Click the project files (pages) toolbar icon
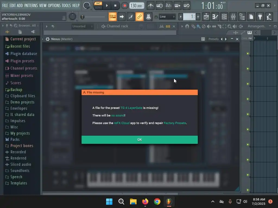Screen dimensions: 278x208 click(251, 17)
